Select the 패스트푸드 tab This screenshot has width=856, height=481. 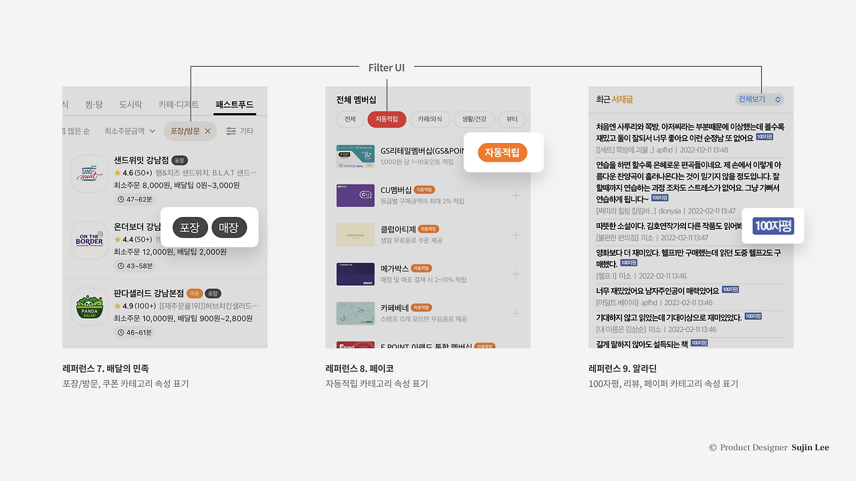tap(234, 105)
